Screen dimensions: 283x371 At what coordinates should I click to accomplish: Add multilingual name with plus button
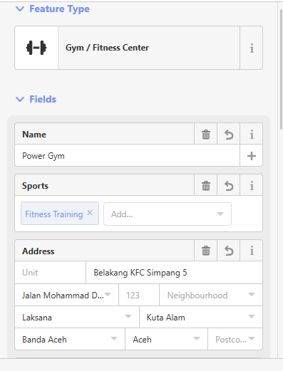tap(252, 156)
